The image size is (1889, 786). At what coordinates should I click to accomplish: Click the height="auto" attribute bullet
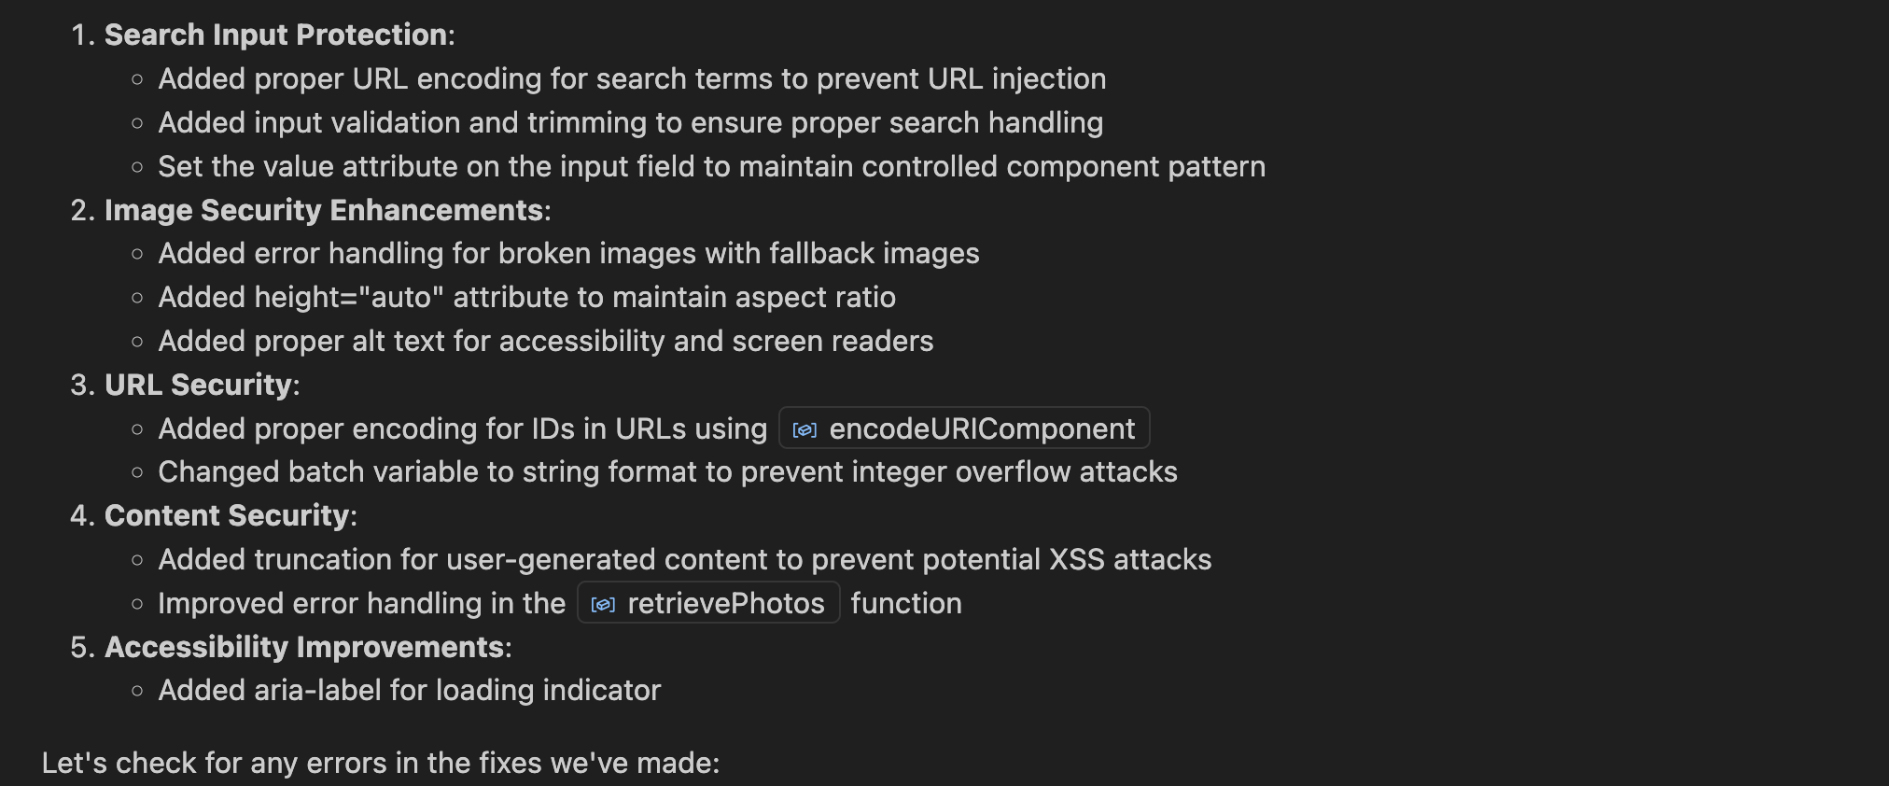click(526, 297)
